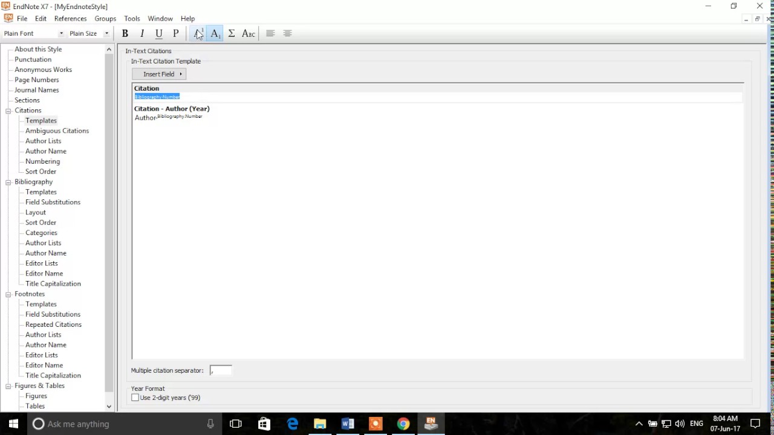Show hidden tray icons
The image size is (774, 435).
pos(639,424)
